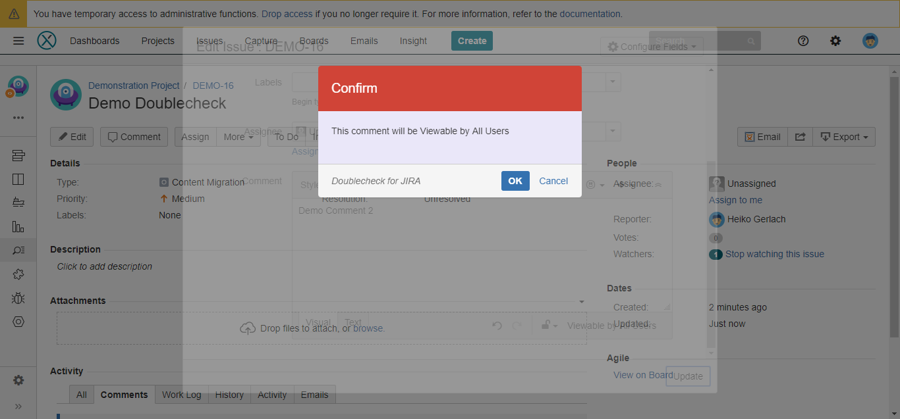Open project settings gear in sidebar
The width and height of the screenshot is (900, 419).
(x=18, y=380)
